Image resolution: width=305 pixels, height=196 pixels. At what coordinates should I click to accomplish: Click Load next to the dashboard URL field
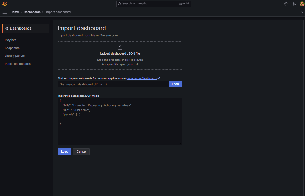point(175,84)
